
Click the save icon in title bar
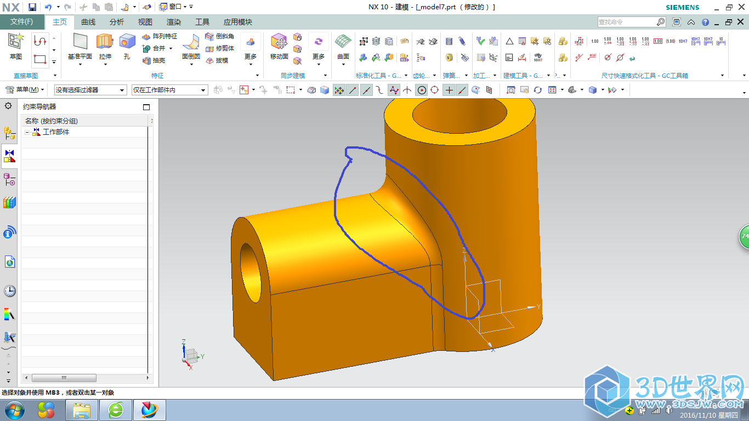(x=32, y=7)
